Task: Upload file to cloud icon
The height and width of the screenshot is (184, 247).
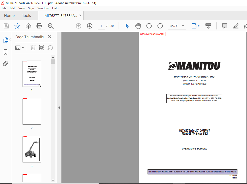Action: [x=28, y=26]
